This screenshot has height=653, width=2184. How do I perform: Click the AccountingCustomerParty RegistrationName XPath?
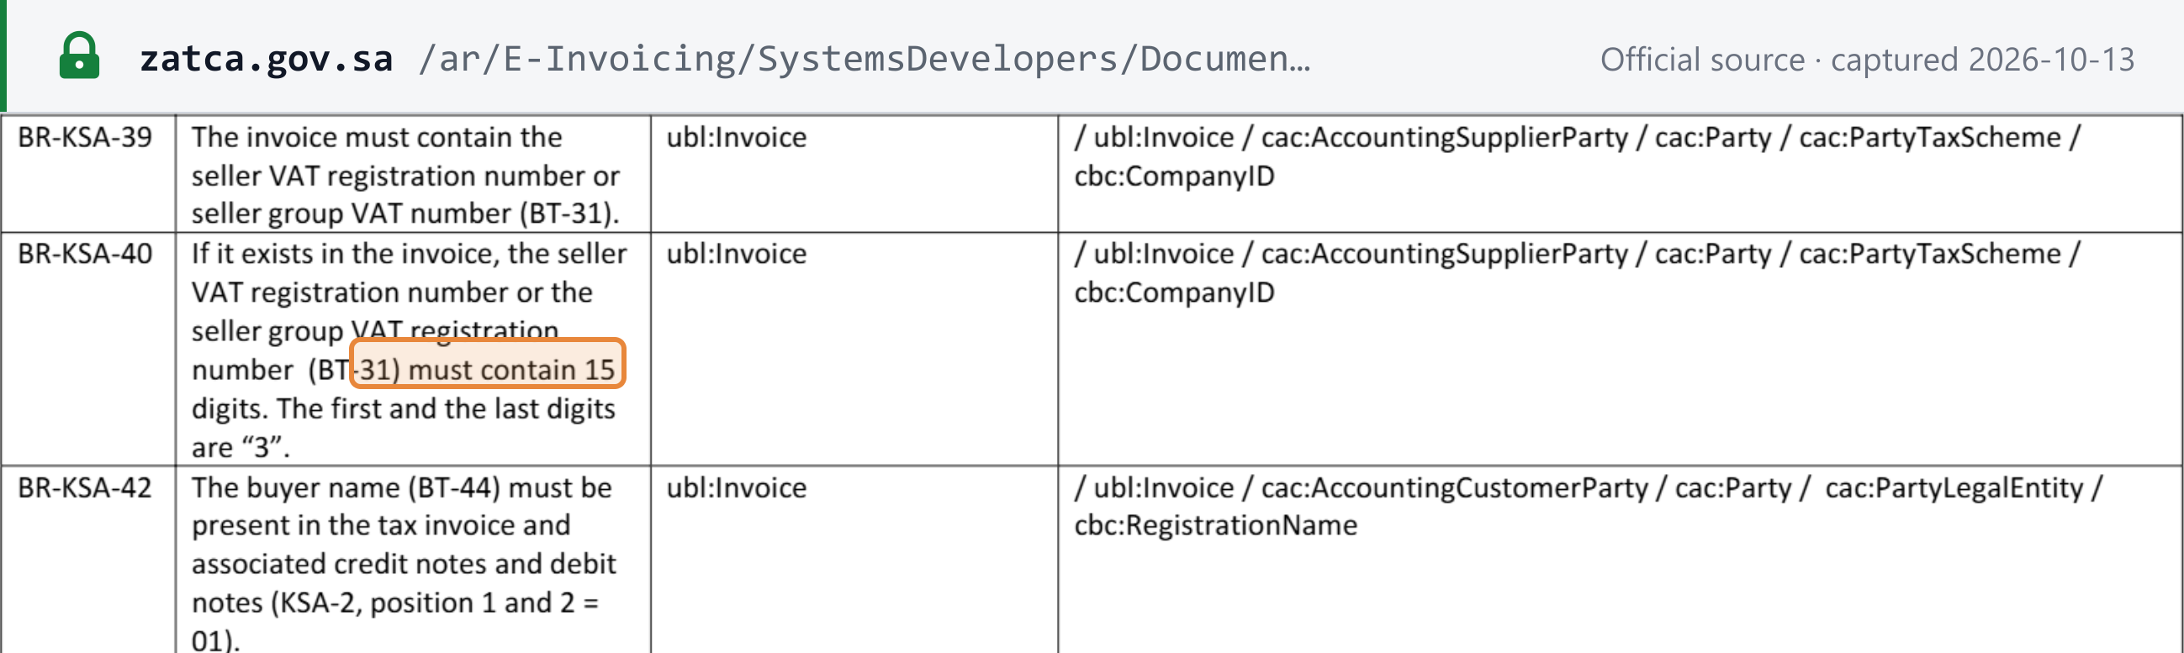(x=1588, y=507)
